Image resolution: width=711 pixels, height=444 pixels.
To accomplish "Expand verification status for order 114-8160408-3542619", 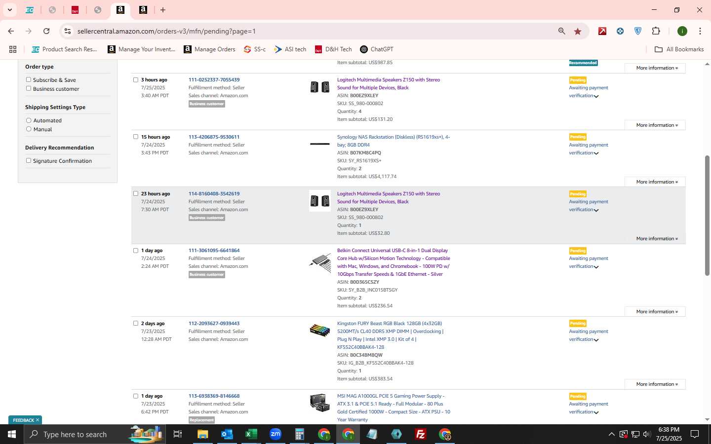I will click(x=596, y=210).
